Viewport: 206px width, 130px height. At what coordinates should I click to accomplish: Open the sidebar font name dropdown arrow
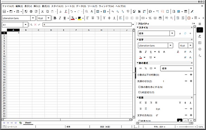pyautogui.click(x=170, y=46)
